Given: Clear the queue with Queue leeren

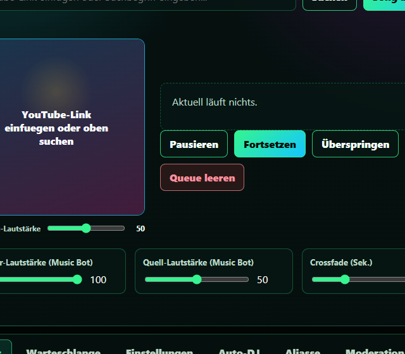Looking at the screenshot, I should click(202, 178).
